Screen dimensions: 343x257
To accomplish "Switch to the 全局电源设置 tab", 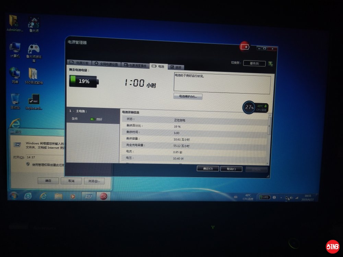I will click(106, 64).
